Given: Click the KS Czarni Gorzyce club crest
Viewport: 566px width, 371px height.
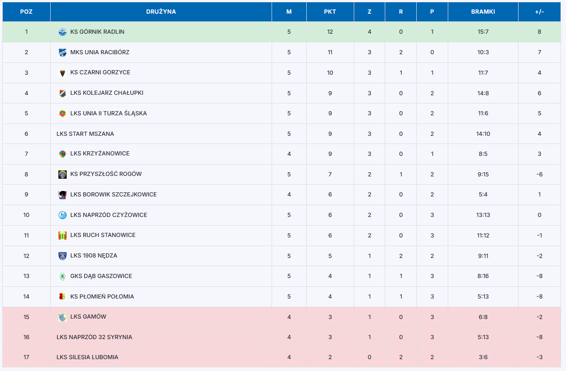Looking at the screenshot, I should click(63, 72).
